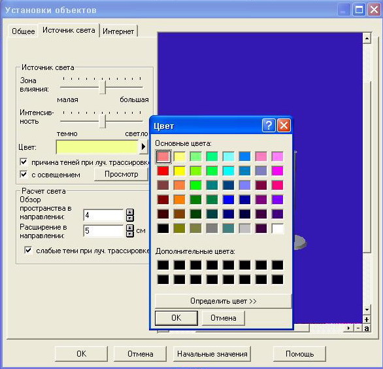Uncheck the 'с освещением' checkbox
The width and height of the screenshot is (383, 369).
click(24, 175)
